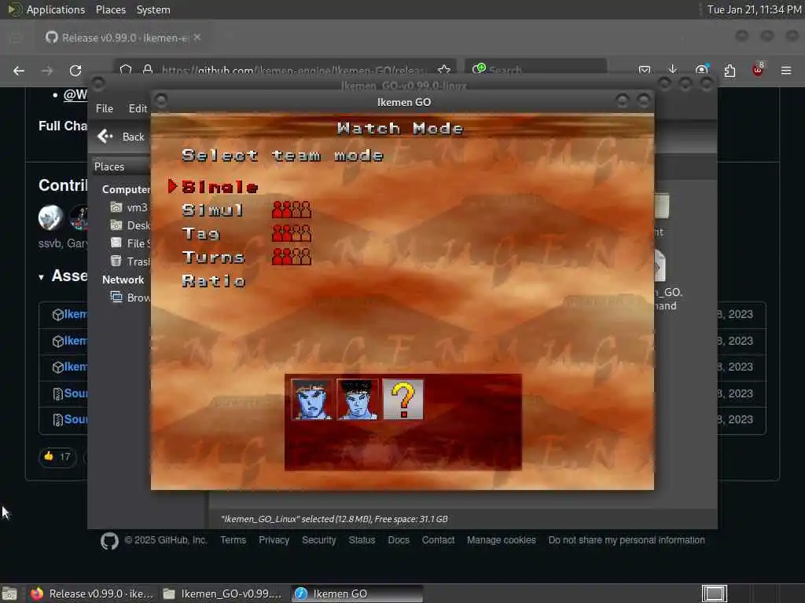Go back in Firefox browser
805x603 pixels.
[19, 71]
